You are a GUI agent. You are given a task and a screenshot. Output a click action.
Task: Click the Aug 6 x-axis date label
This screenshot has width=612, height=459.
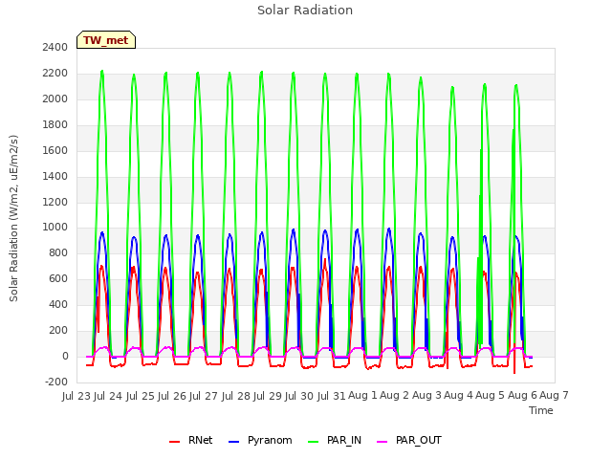[x=522, y=395]
